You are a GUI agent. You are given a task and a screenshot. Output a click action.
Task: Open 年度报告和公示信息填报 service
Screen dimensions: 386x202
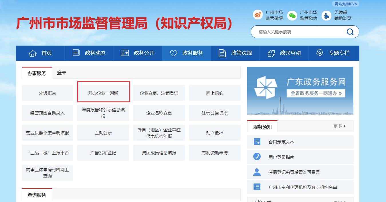(x=103, y=113)
